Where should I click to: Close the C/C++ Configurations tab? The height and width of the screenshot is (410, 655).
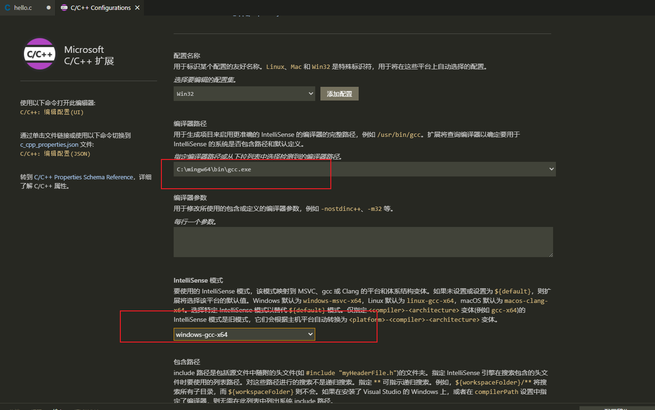pos(137,8)
